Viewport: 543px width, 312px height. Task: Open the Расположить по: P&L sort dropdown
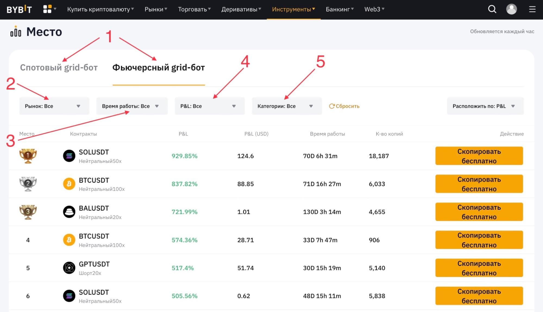point(485,106)
